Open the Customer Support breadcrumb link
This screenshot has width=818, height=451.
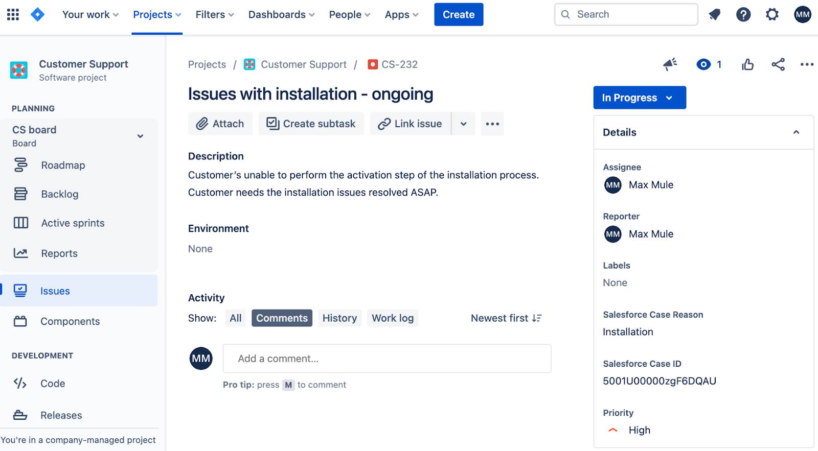(304, 64)
